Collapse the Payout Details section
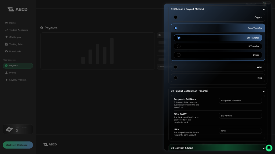 (x=263, y=91)
